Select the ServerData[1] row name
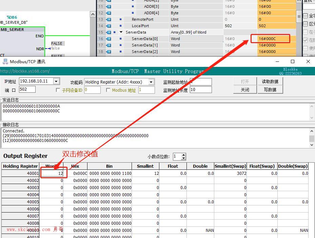 pyautogui.click(x=145, y=45)
